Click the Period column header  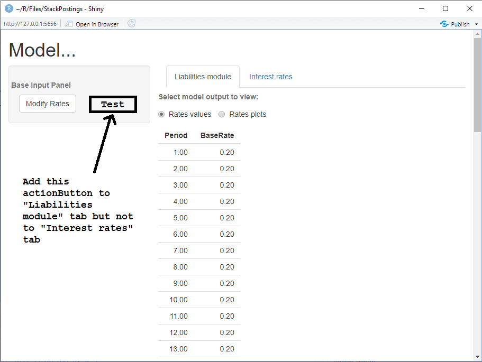pos(176,135)
